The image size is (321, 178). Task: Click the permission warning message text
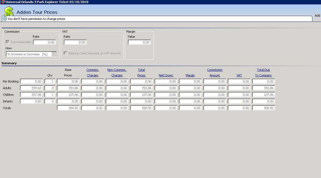(36, 19)
